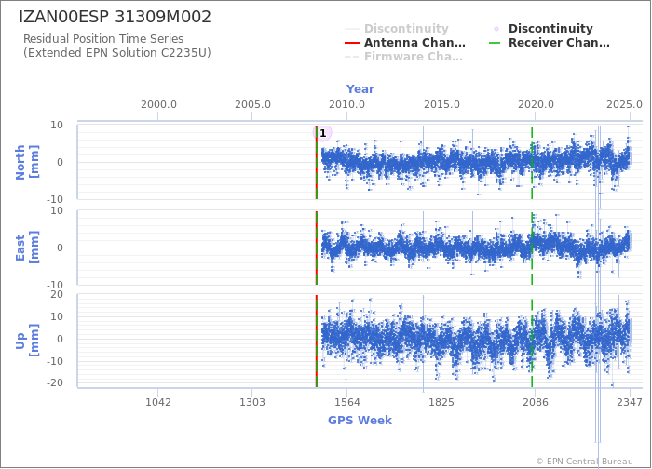Click the 1564 GPS week tick label

pos(347,402)
